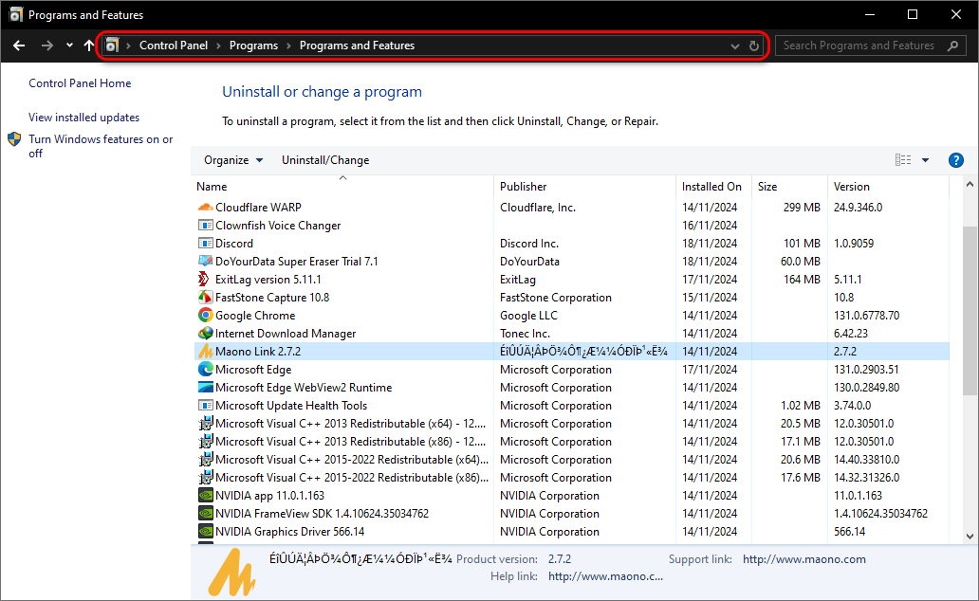This screenshot has height=601, width=979.
Task: Click the Programs breadcrumb segment
Action: tap(253, 46)
